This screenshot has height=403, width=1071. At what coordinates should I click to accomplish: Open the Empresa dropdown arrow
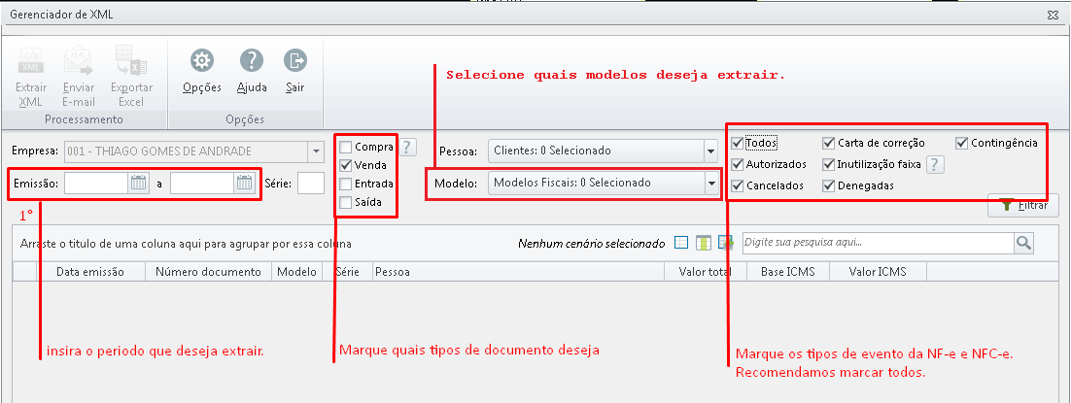(316, 151)
